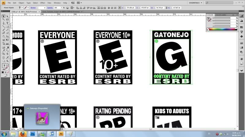
Task: Switch to the Color Guide panel tab
Action: coord(221,15)
